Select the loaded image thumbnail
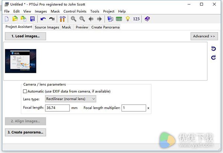223x153 pixels. pyautogui.click(x=20, y=61)
